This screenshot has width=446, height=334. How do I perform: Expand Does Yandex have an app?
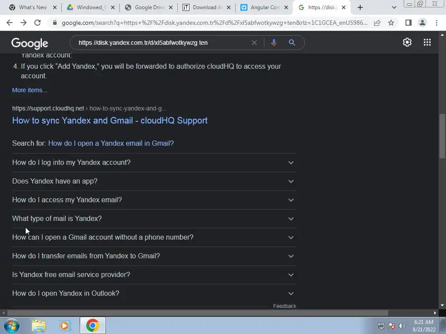pos(154,181)
